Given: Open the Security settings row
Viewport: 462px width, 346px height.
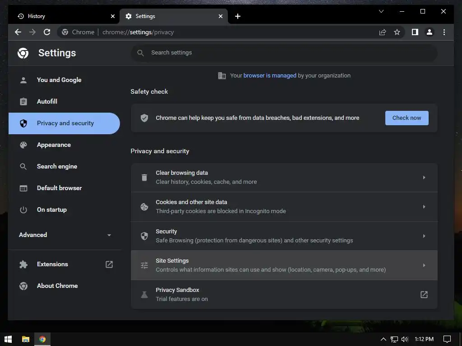Looking at the screenshot, I should point(284,236).
